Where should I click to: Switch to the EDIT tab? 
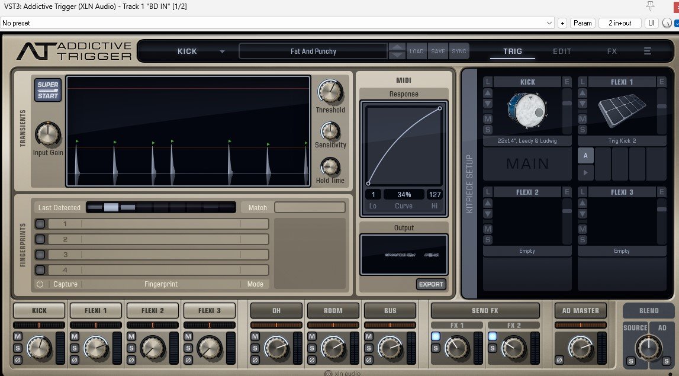click(562, 52)
